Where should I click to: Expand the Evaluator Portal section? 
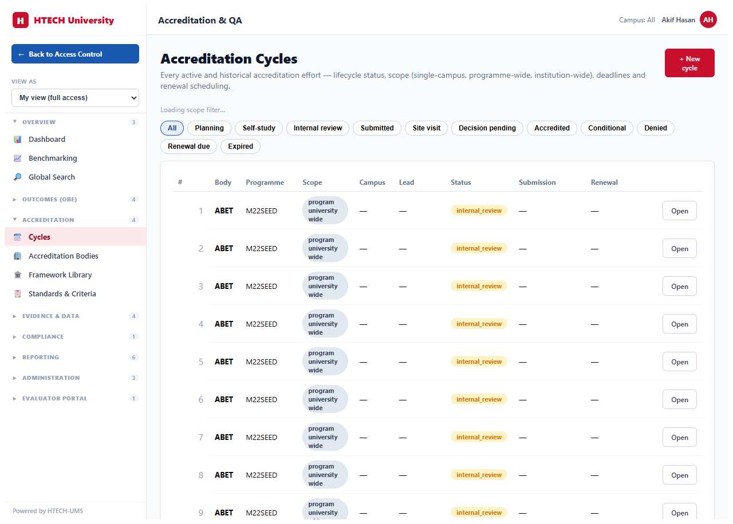pyautogui.click(x=75, y=398)
